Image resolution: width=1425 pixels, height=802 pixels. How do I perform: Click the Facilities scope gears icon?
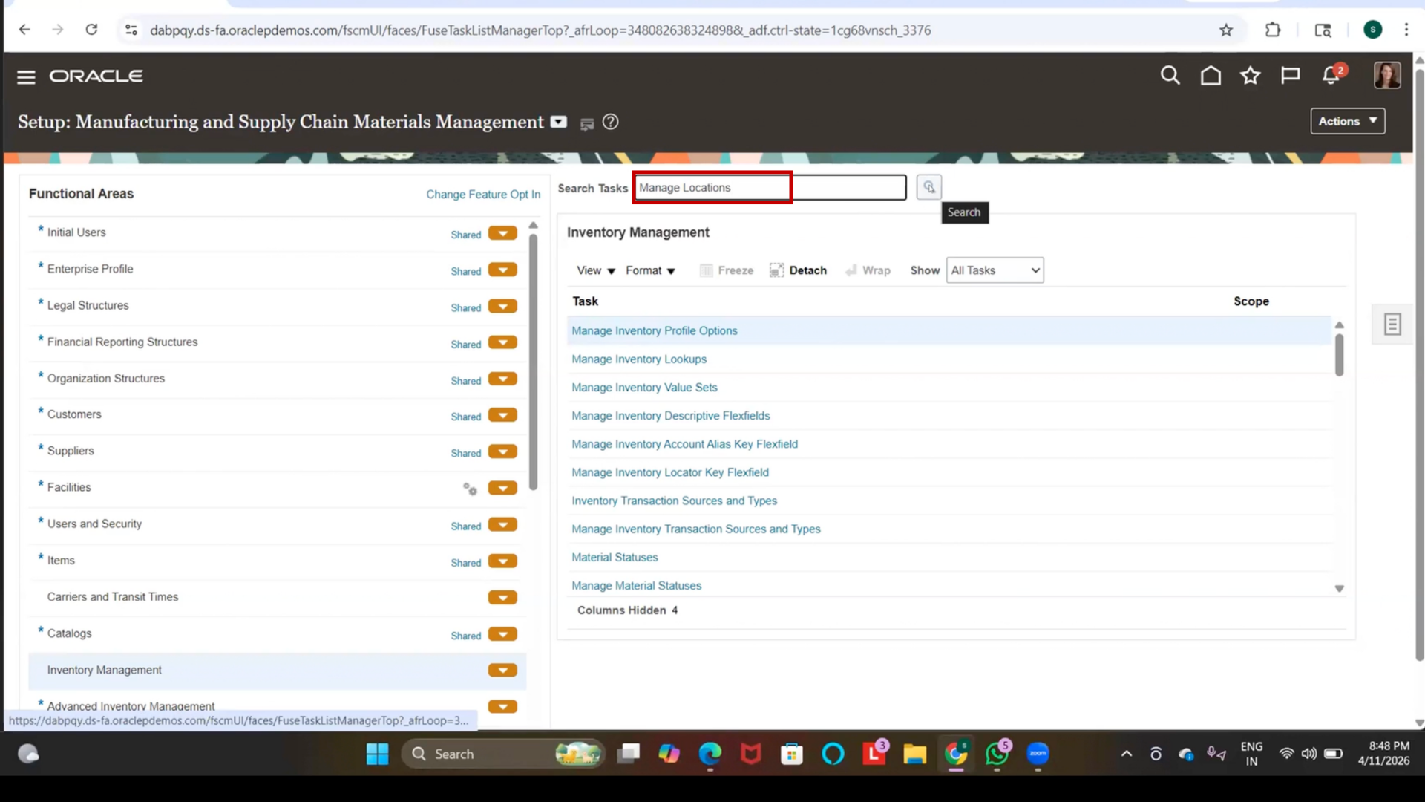pyautogui.click(x=470, y=489)
